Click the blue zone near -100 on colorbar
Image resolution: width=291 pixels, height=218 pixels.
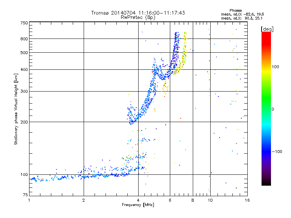[266, 151]
